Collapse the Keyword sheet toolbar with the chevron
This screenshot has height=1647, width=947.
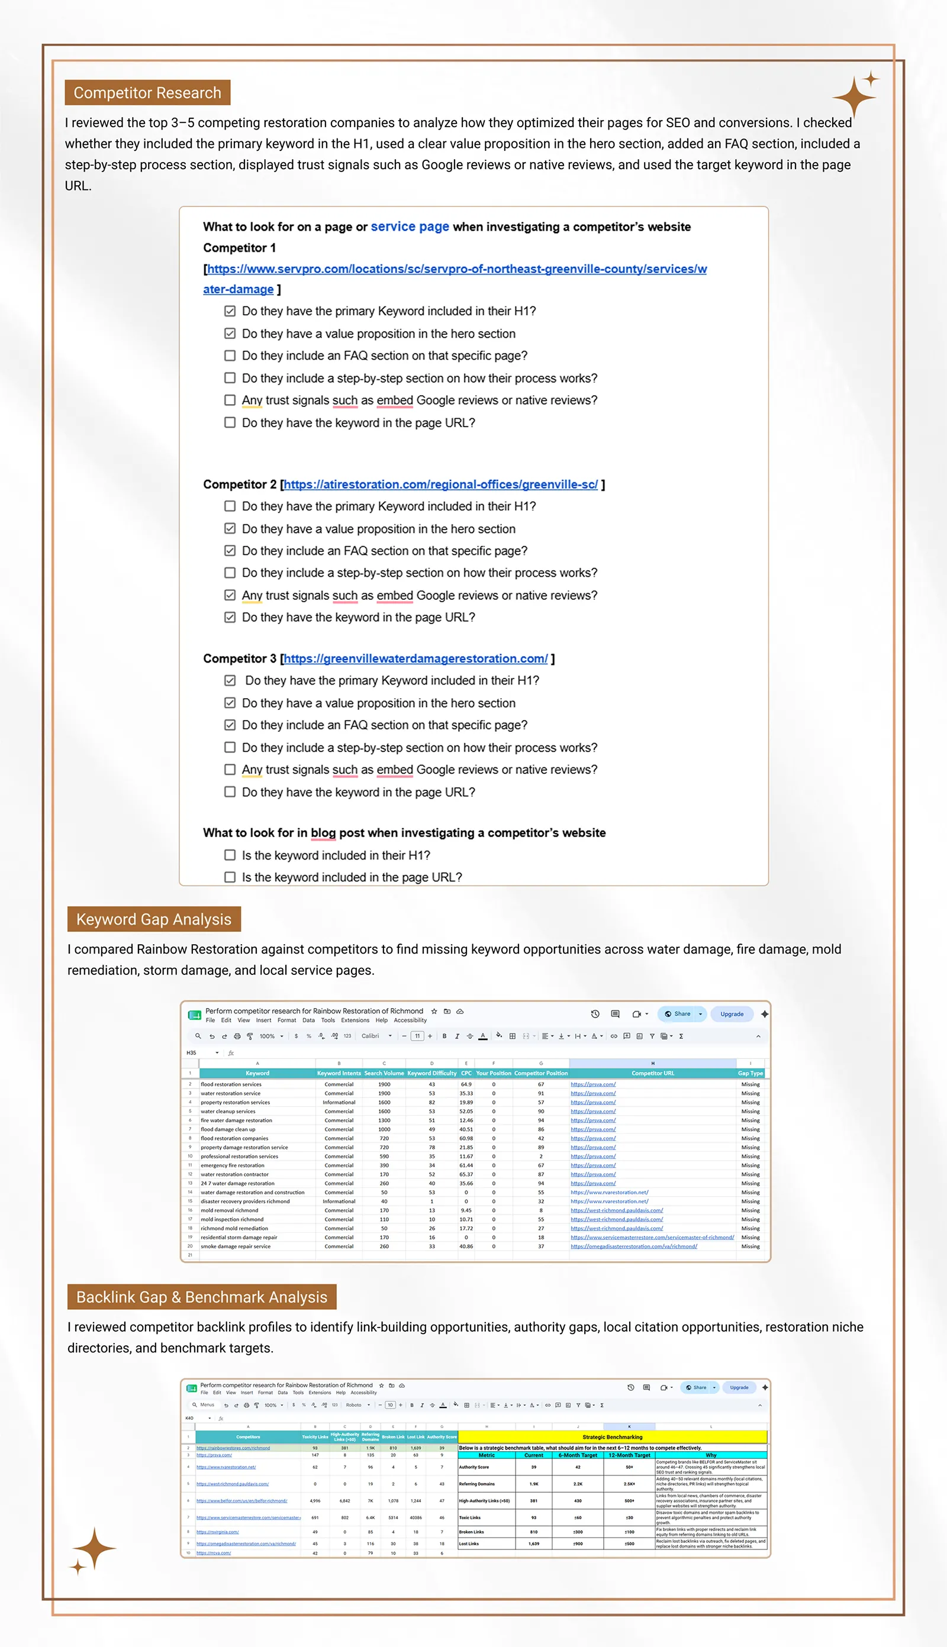[x=758, y=1036]
